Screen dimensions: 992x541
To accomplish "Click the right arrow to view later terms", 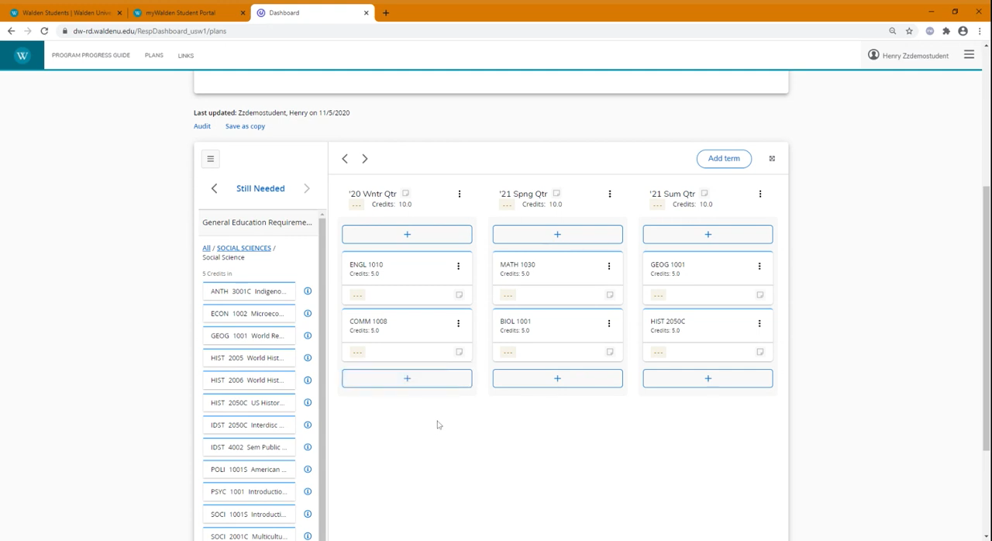I will (364, 158).
